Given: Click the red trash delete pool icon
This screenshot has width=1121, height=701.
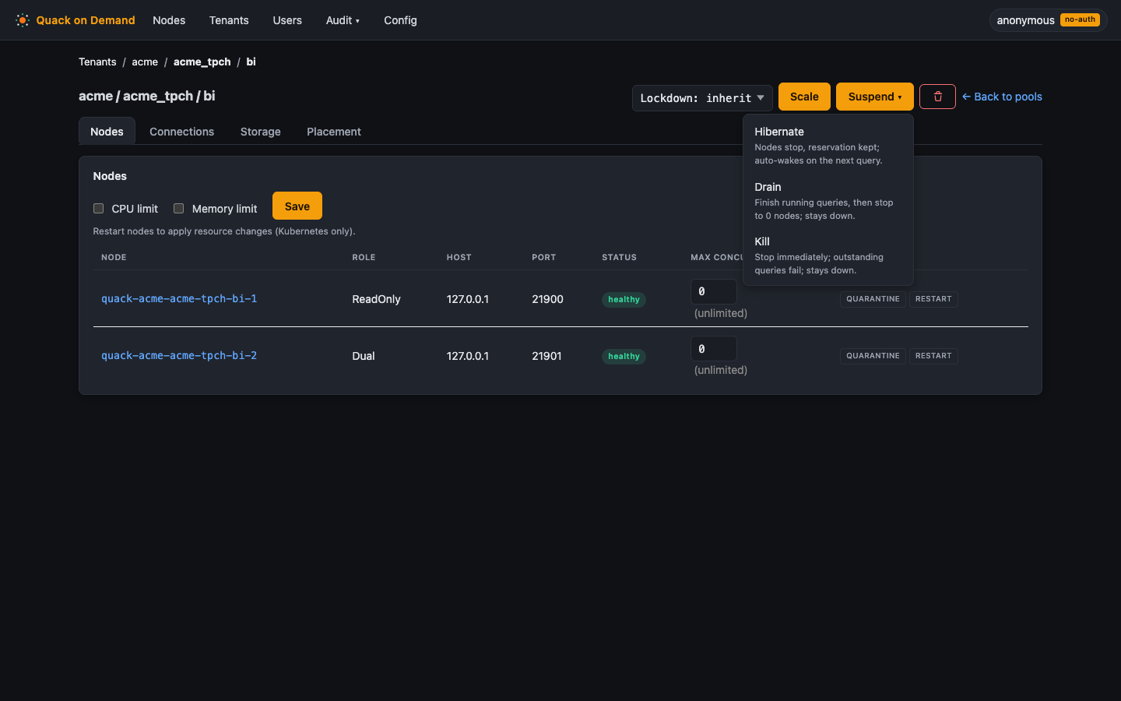Looking at the screenshot, I should (937, 97).
